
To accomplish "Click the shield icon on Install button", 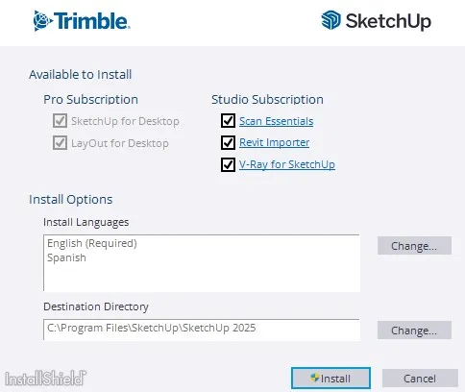I will click(x=315, y=378).
